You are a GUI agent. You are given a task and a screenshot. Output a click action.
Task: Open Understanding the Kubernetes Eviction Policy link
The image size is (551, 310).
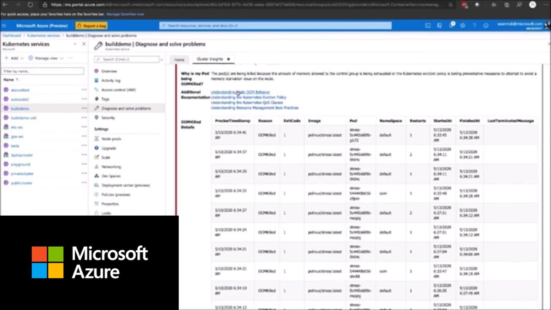point(248,97)
